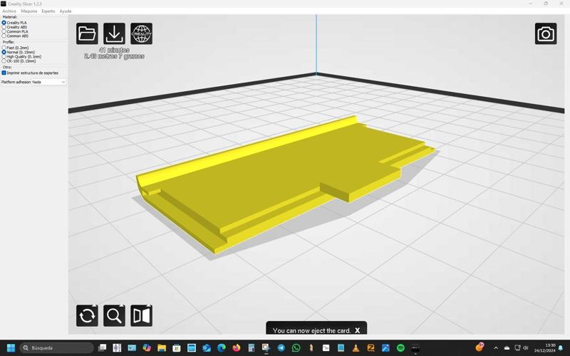
Task: Open Task View from the taskbar
Action: click(x=103, y=348)
